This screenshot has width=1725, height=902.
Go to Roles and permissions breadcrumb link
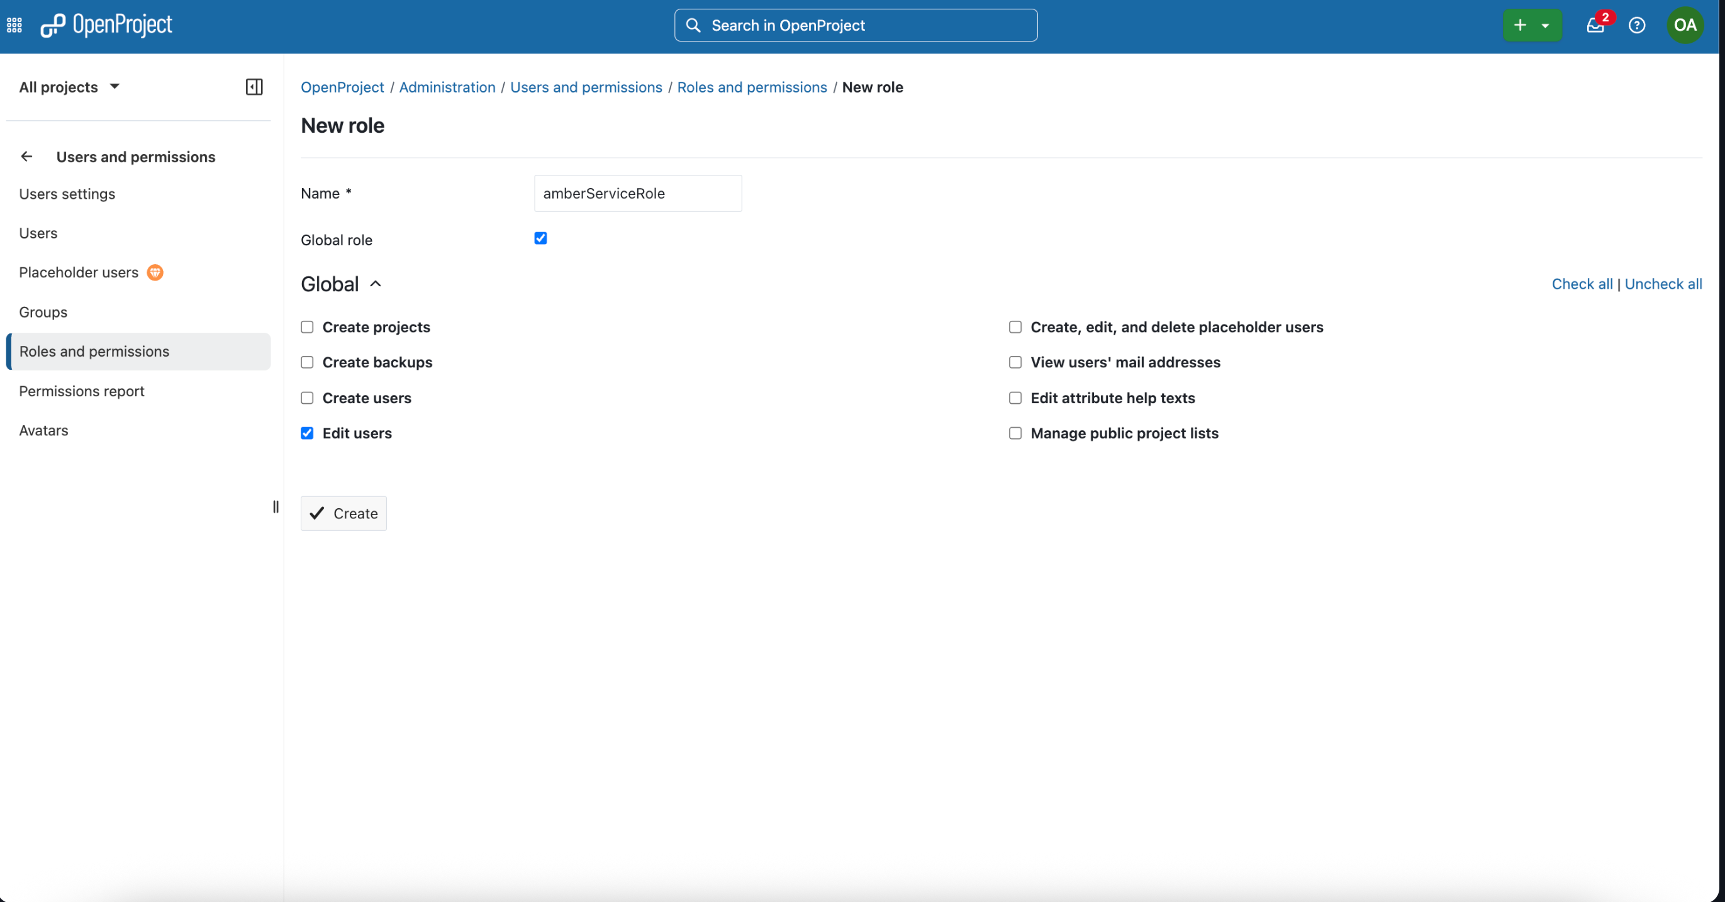point(752,87)
